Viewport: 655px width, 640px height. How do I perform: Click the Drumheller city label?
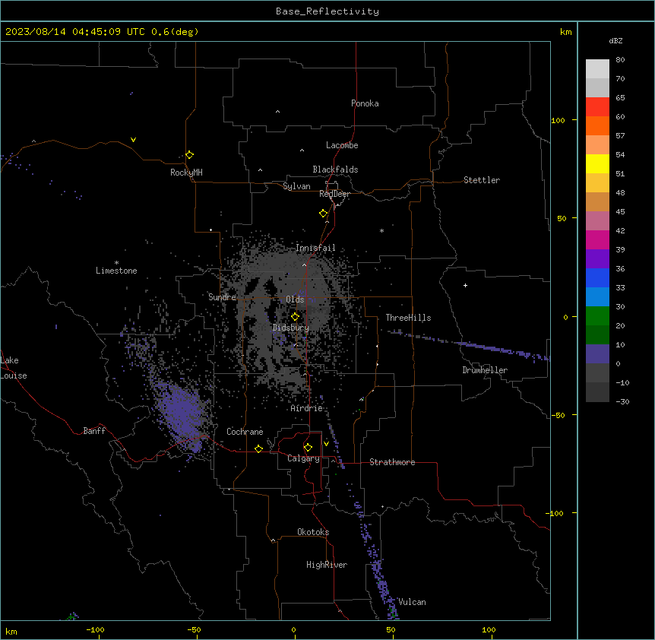click(485, 370)
